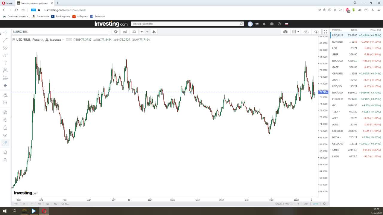Click the undo arrow in chart toolbar
The image size is (383, 215).
(142, 32)
